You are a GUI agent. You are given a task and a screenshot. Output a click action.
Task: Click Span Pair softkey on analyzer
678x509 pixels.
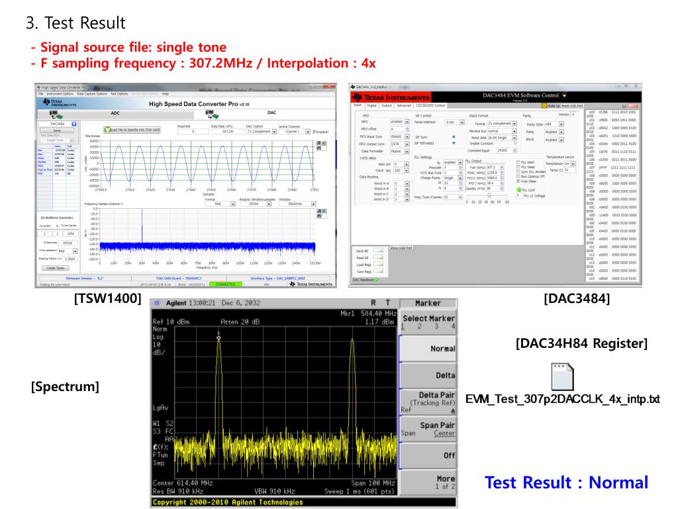coord(428,429)
